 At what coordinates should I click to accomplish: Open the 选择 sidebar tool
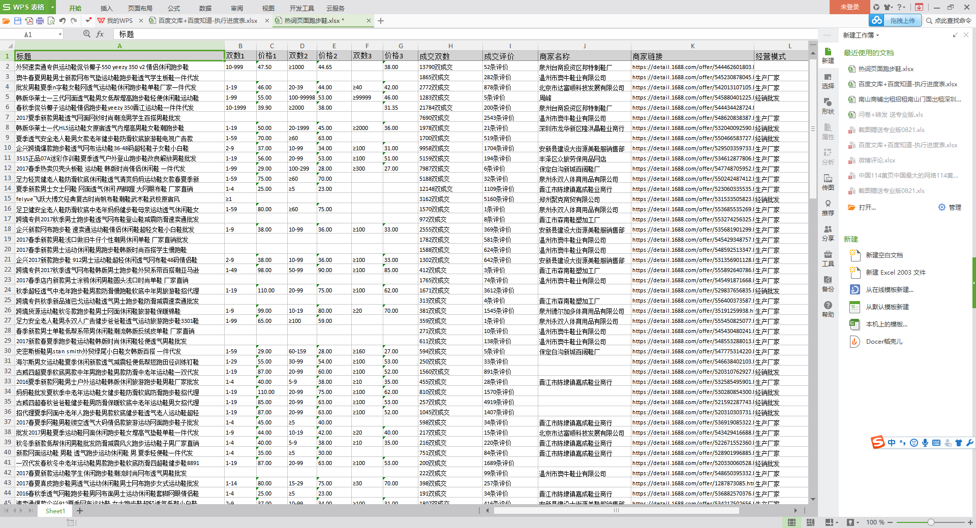(828, 81)
